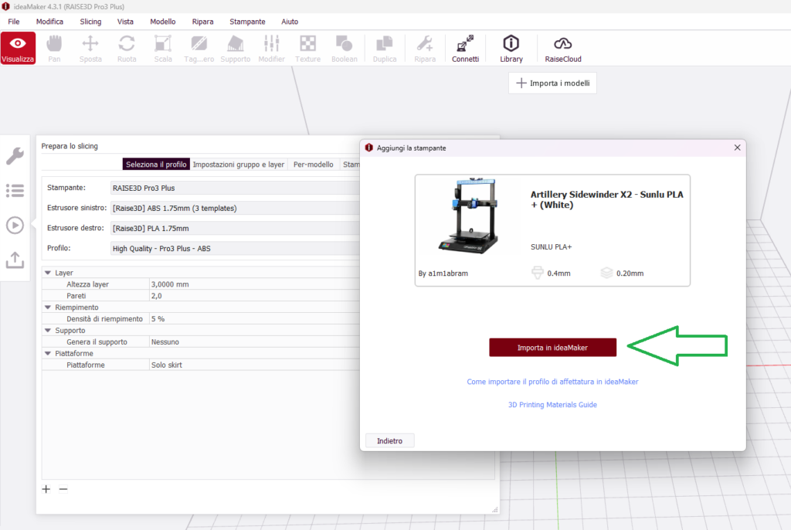This screenshot has height=530, width=791.
Task: Open Come importare il profilo di affettatura link
Action: (552, 382)
